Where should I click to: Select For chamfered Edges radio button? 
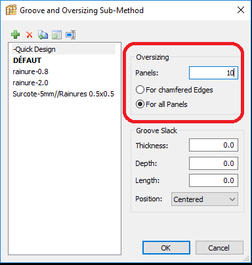point(140,90)
